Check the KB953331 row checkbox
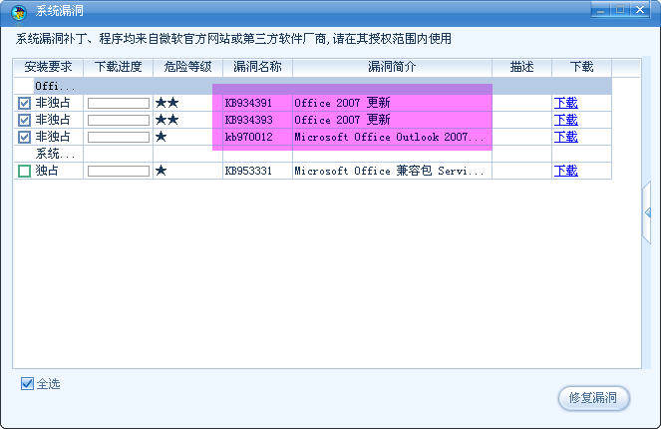The width and height of the screenshot is (661, 429). (x=25, y=171)
